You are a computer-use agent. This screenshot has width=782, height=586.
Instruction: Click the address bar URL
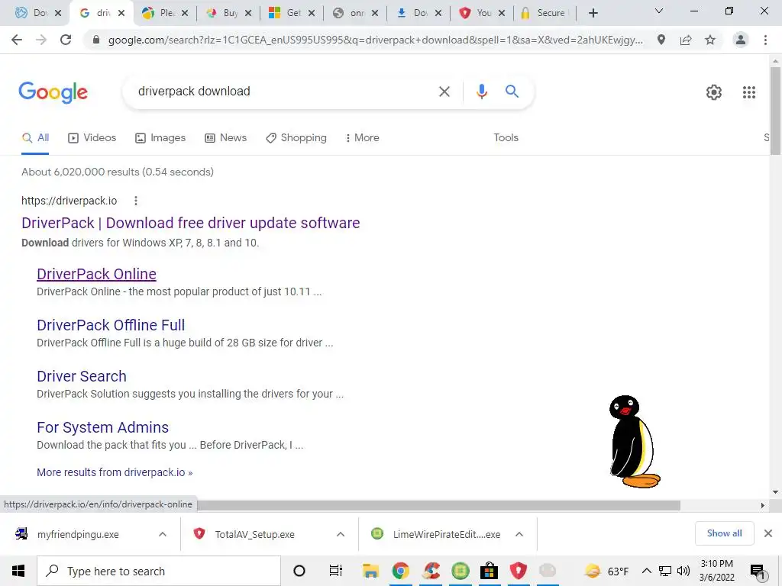(375, 40)
